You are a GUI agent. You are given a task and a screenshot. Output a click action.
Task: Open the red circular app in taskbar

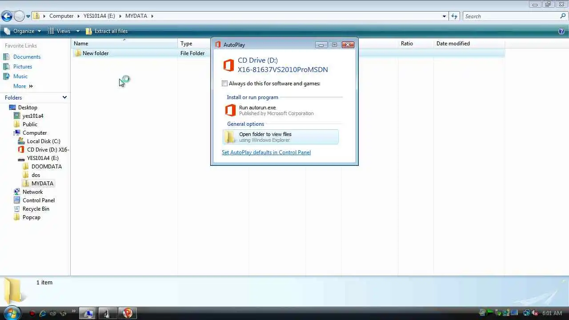click(127, 313)
